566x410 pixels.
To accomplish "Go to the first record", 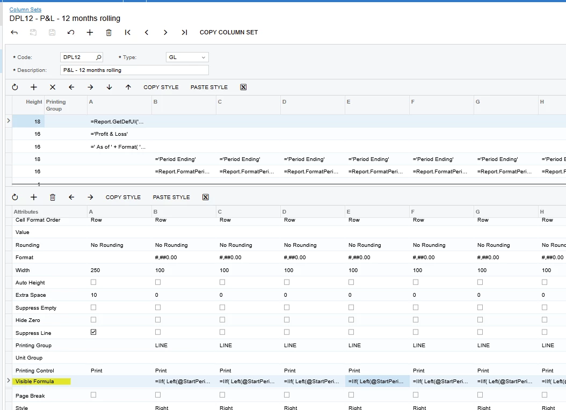I will (128, 32).
